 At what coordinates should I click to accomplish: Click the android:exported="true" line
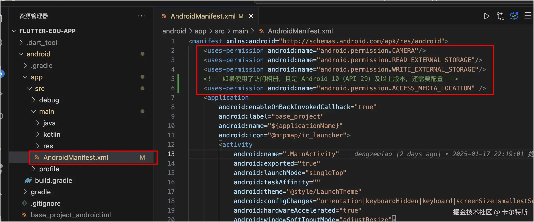[277, 163]
